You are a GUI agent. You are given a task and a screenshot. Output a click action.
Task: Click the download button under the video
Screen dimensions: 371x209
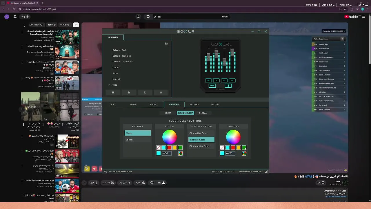tap(94, 183)
